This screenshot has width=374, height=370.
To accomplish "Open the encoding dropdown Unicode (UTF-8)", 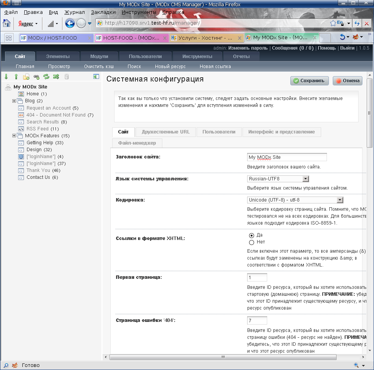I will (295, 200).
